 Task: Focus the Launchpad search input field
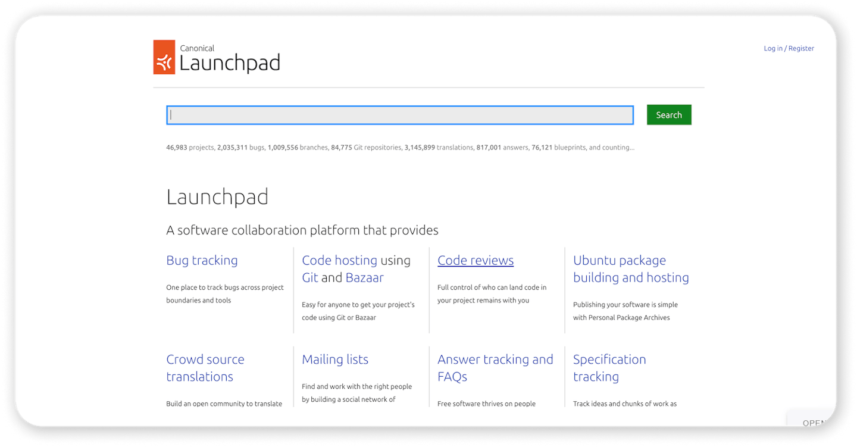click(400, 115)
